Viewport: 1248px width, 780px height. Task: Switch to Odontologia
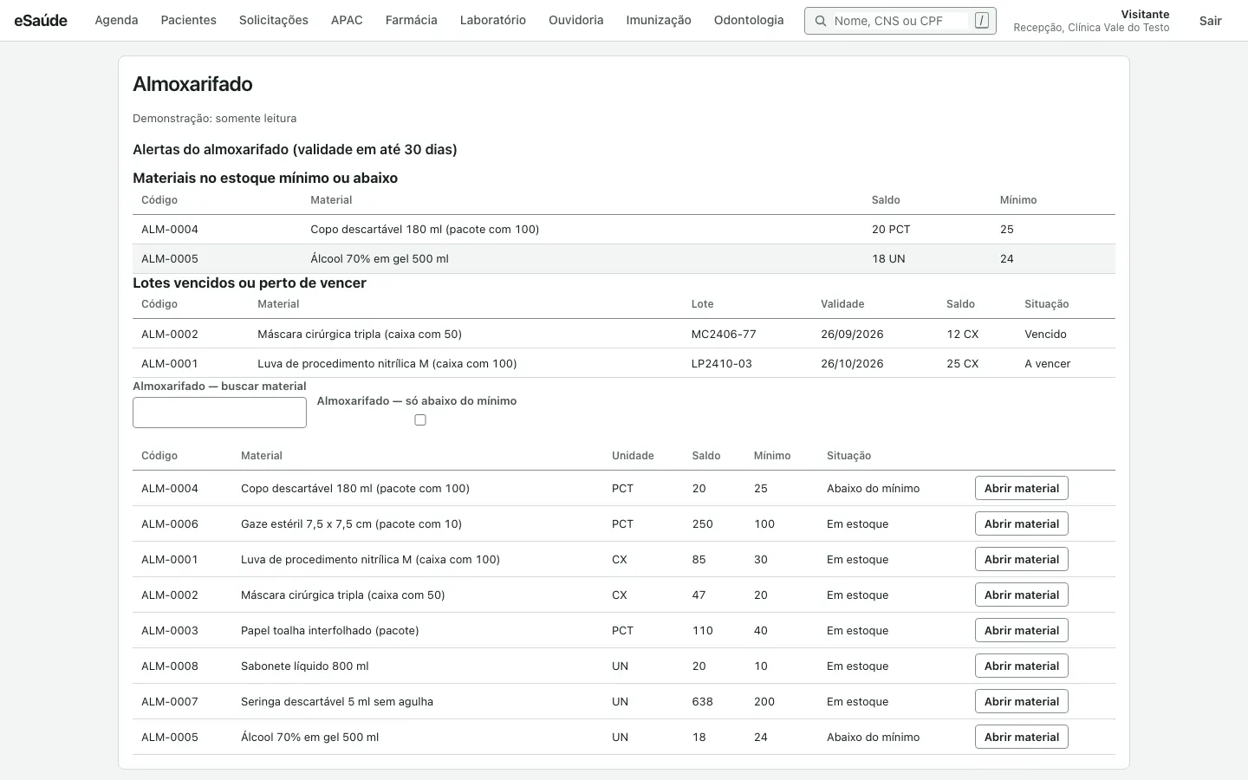[749, 20]
